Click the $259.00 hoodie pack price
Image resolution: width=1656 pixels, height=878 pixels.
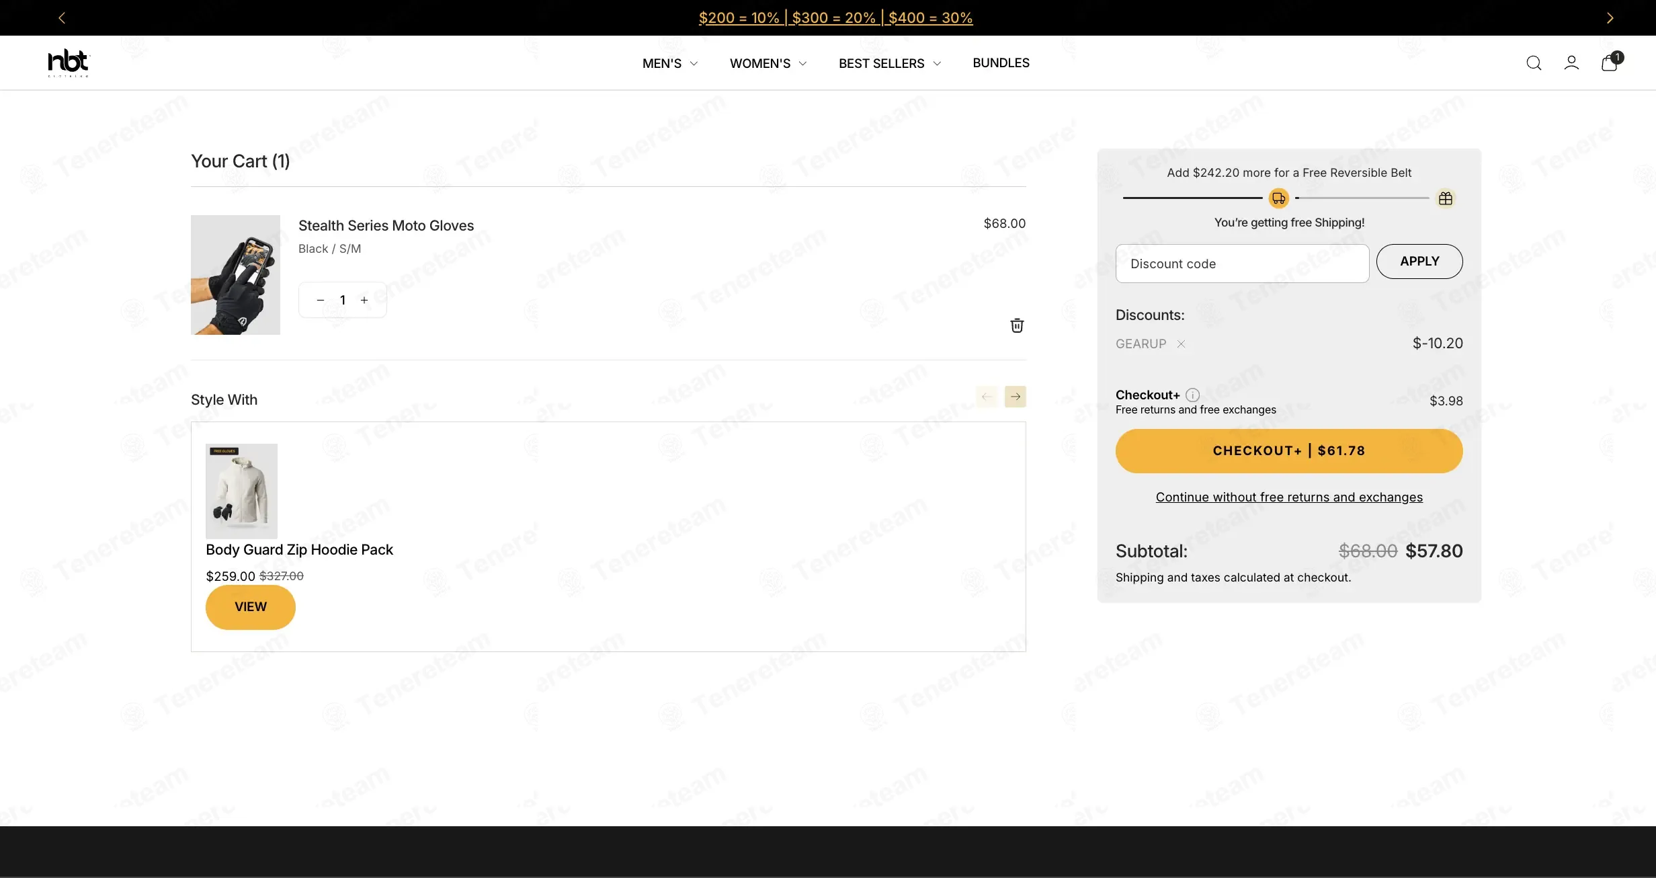(x=231, y=577)
